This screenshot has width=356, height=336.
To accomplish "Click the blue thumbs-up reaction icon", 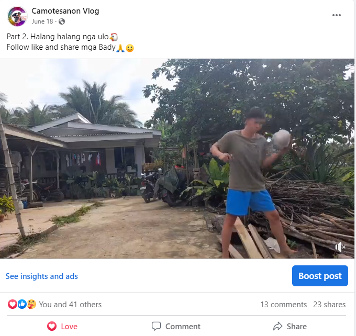I will pos(21,304).
